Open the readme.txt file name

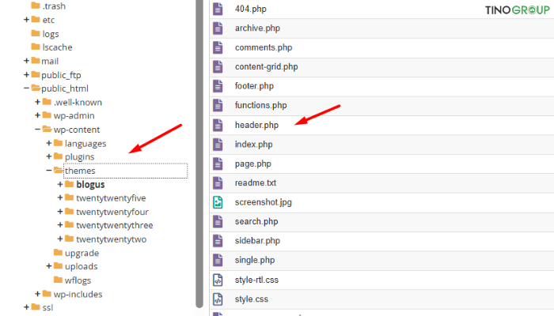[x=256, y=183]
